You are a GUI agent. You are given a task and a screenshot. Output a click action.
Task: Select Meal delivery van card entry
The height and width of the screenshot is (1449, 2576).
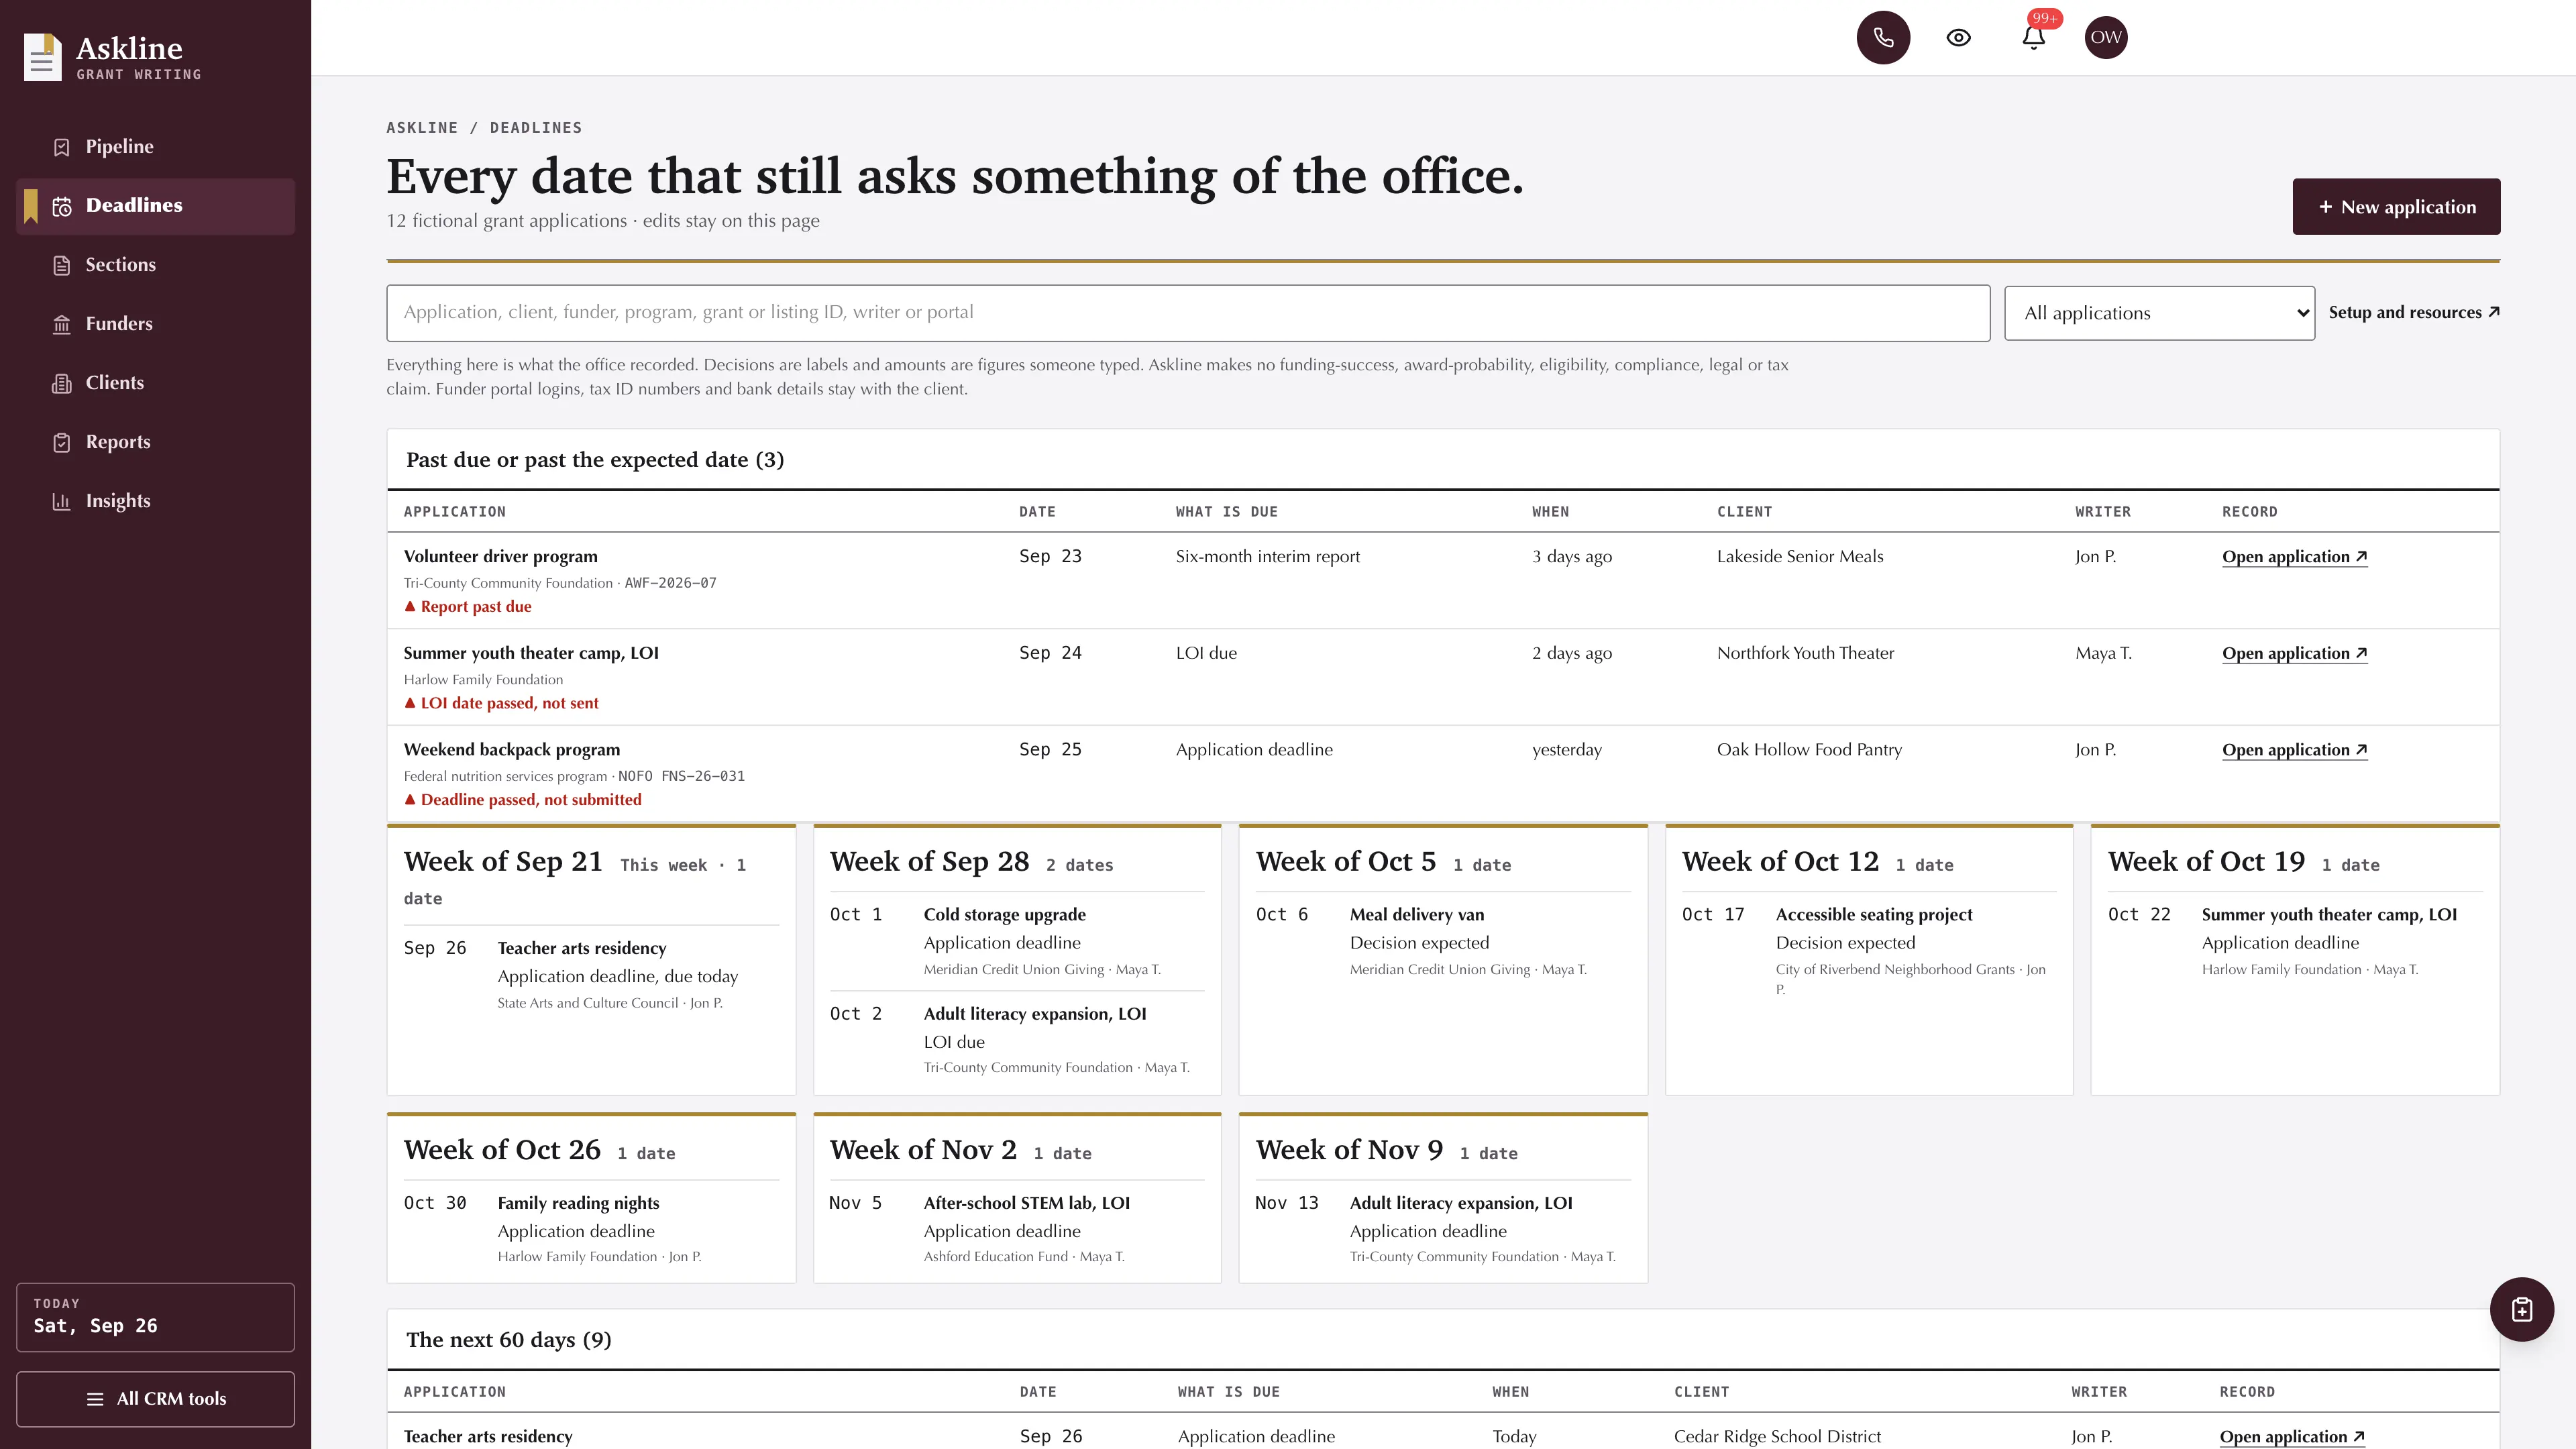[x=1416, y=915]
